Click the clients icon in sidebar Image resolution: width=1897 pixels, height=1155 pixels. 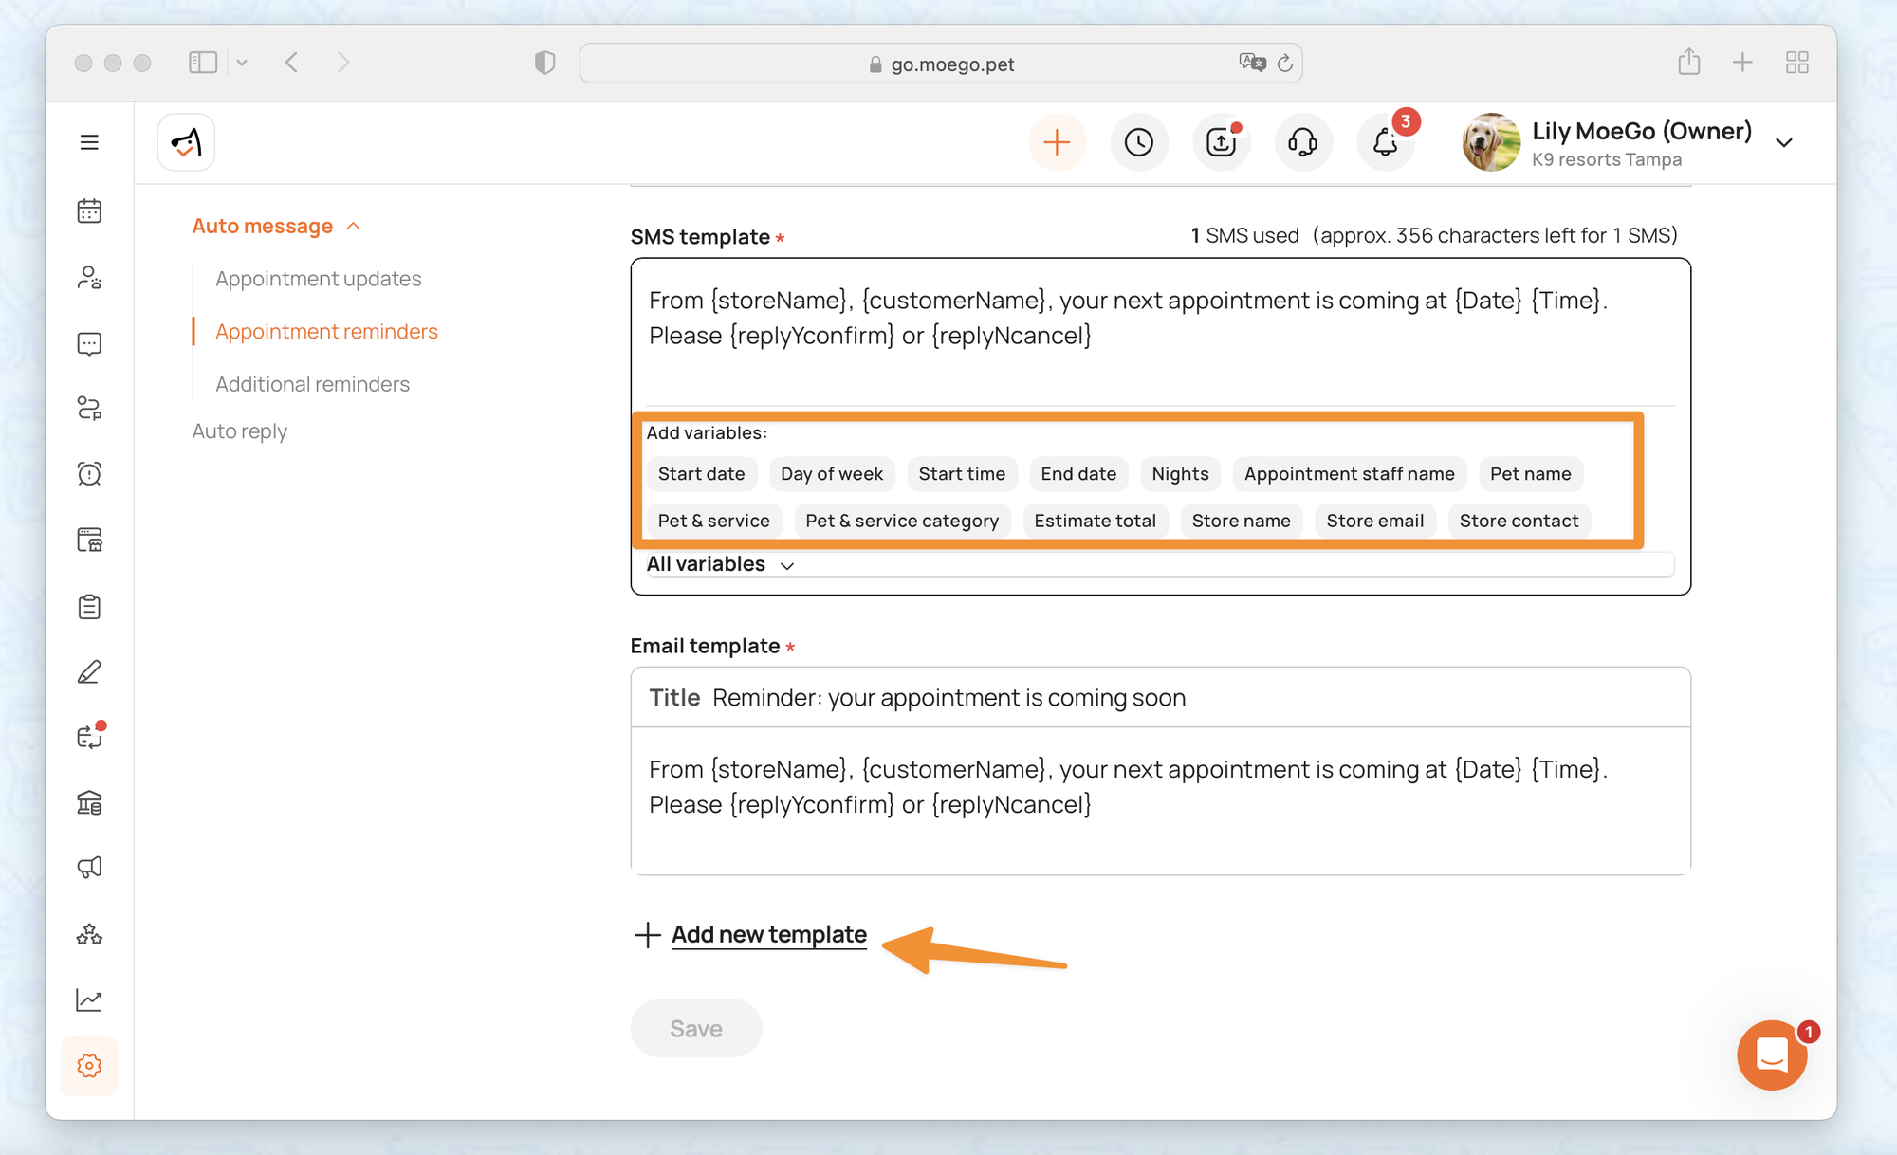pos(89,277)
